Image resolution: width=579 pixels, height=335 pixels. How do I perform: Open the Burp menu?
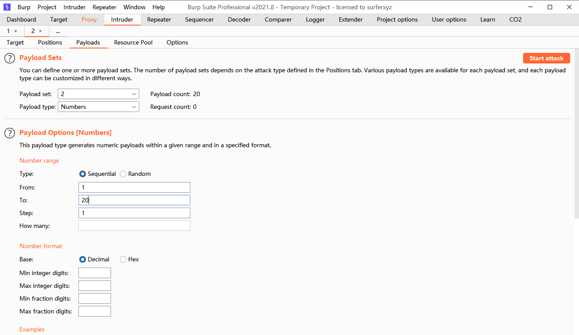tap(24, 7)
